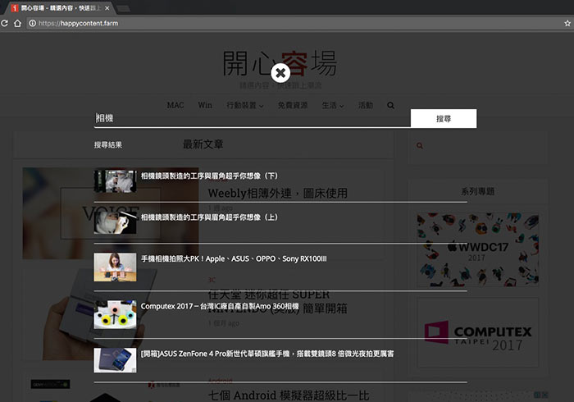Click the 搜尋 search button
Image resolution: width=574 pixels, height=402 pixels.
[x=444, y=119]
